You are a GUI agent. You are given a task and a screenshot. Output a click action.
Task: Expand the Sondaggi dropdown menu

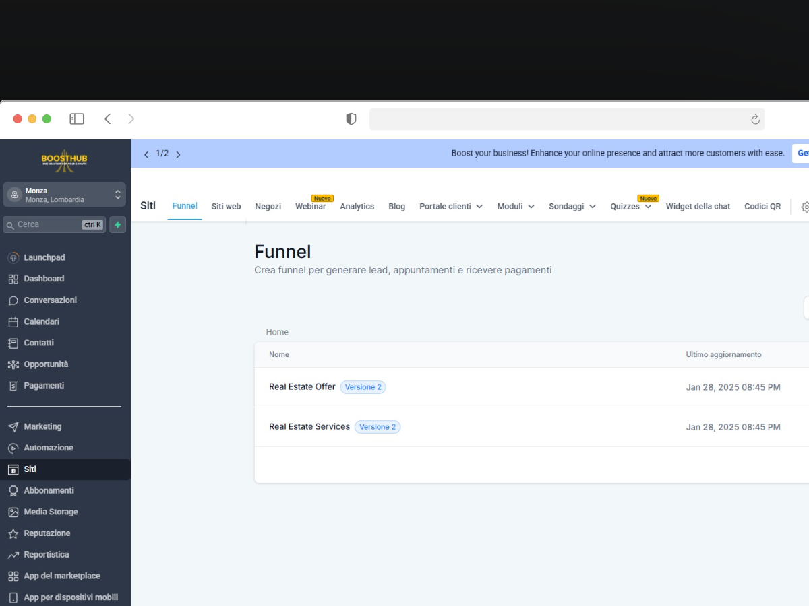tap(572, 207)
